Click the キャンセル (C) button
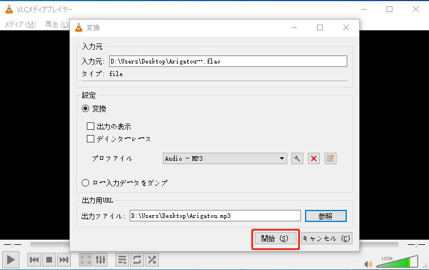The image size is (429, 270). click(326, 239)
